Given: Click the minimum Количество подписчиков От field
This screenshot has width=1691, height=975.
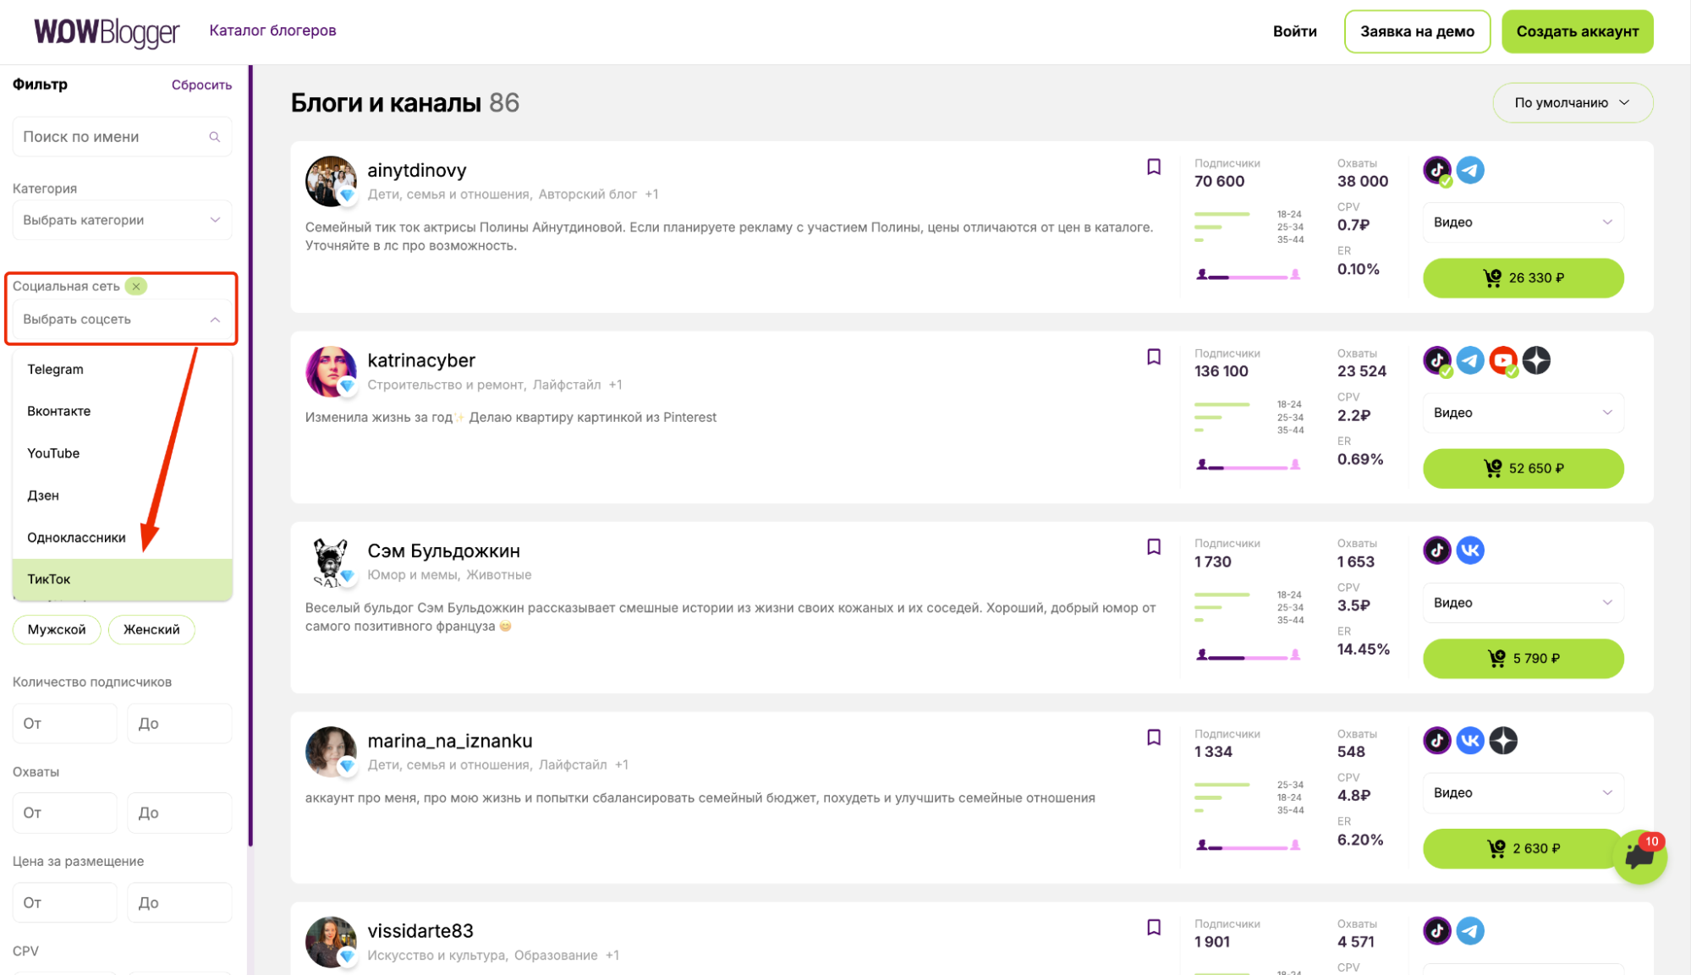Looking at the screenshot, I should [x=65, y=724].
